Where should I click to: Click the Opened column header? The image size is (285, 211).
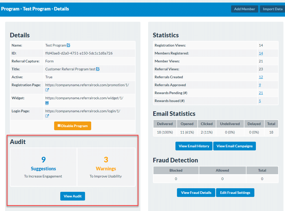pos(187,124)
